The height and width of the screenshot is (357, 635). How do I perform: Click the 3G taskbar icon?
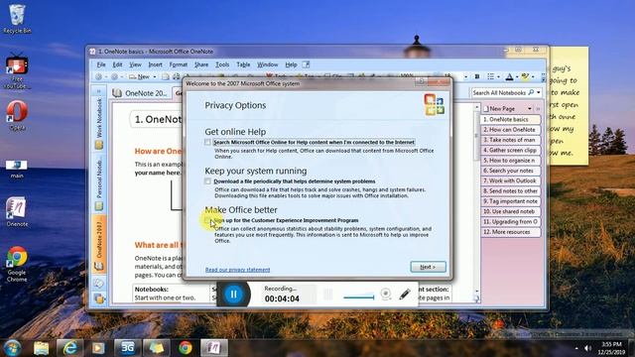click(x=127, y=348)
